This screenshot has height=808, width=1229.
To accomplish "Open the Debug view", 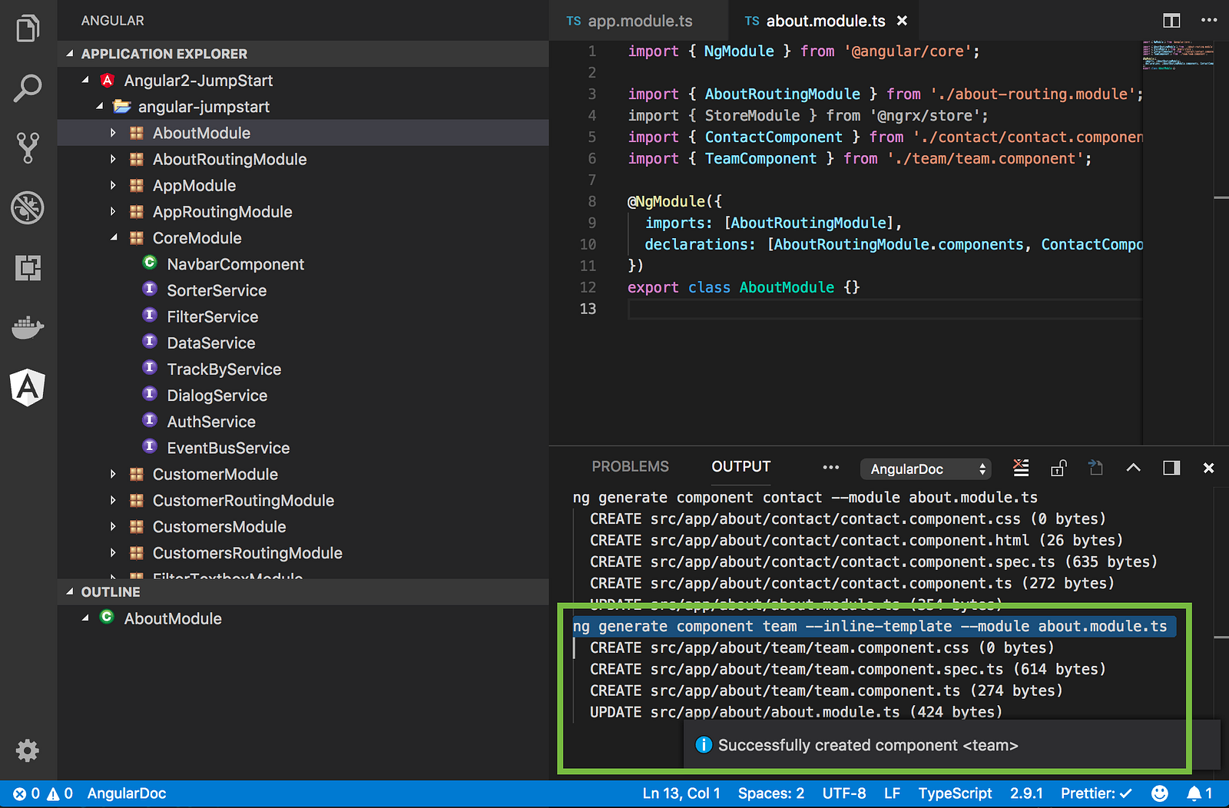I will [x=28, y=207].
